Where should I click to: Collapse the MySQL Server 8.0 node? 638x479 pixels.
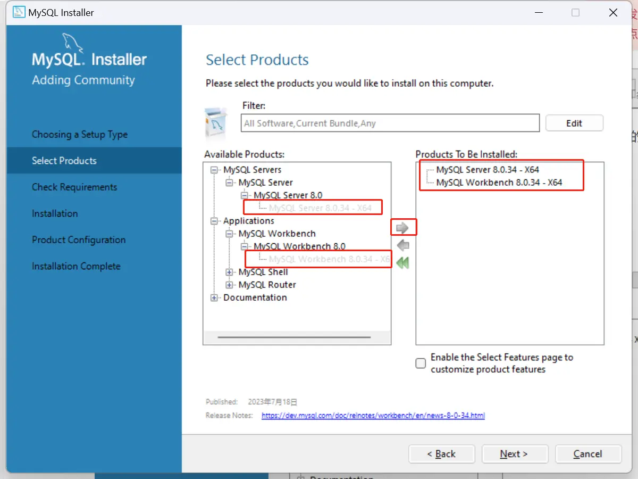(x=245, y=195)
